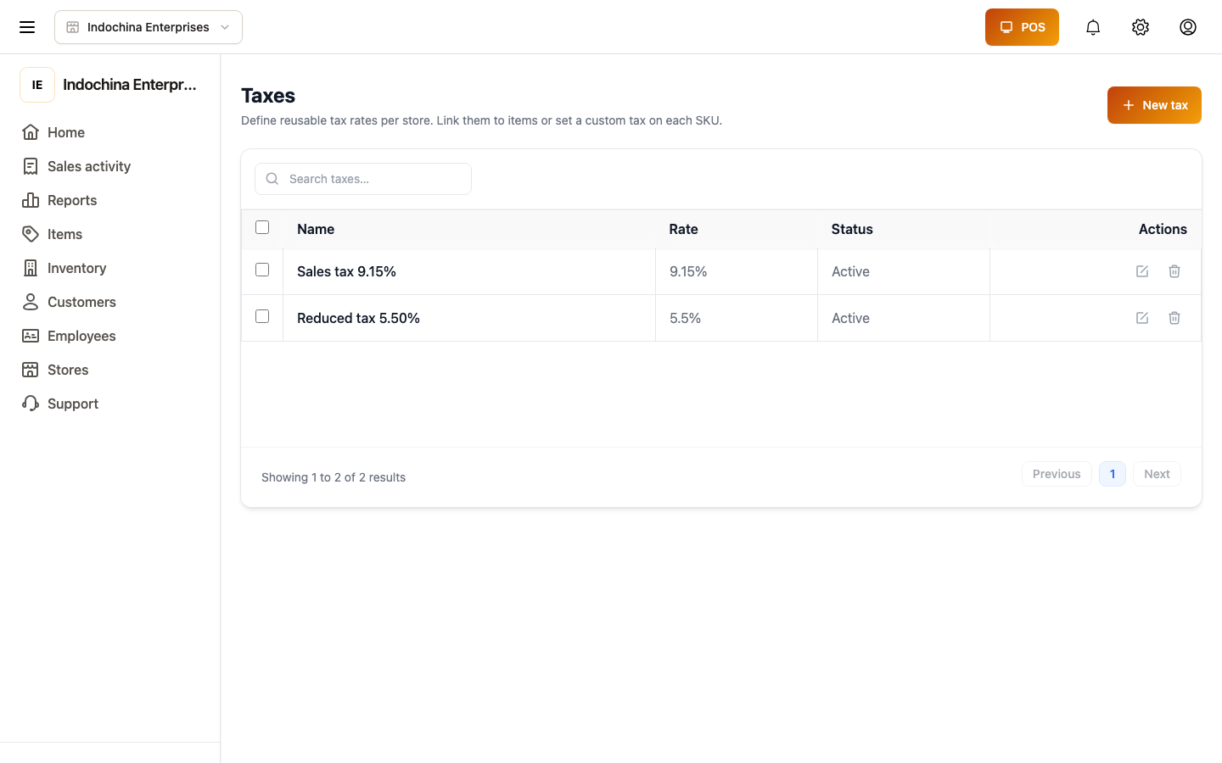
Task: Launch the POS button
Action: (1022, 27)
